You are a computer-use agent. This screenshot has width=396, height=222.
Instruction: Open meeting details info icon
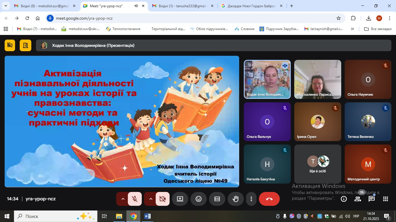(x=344, y=199)
